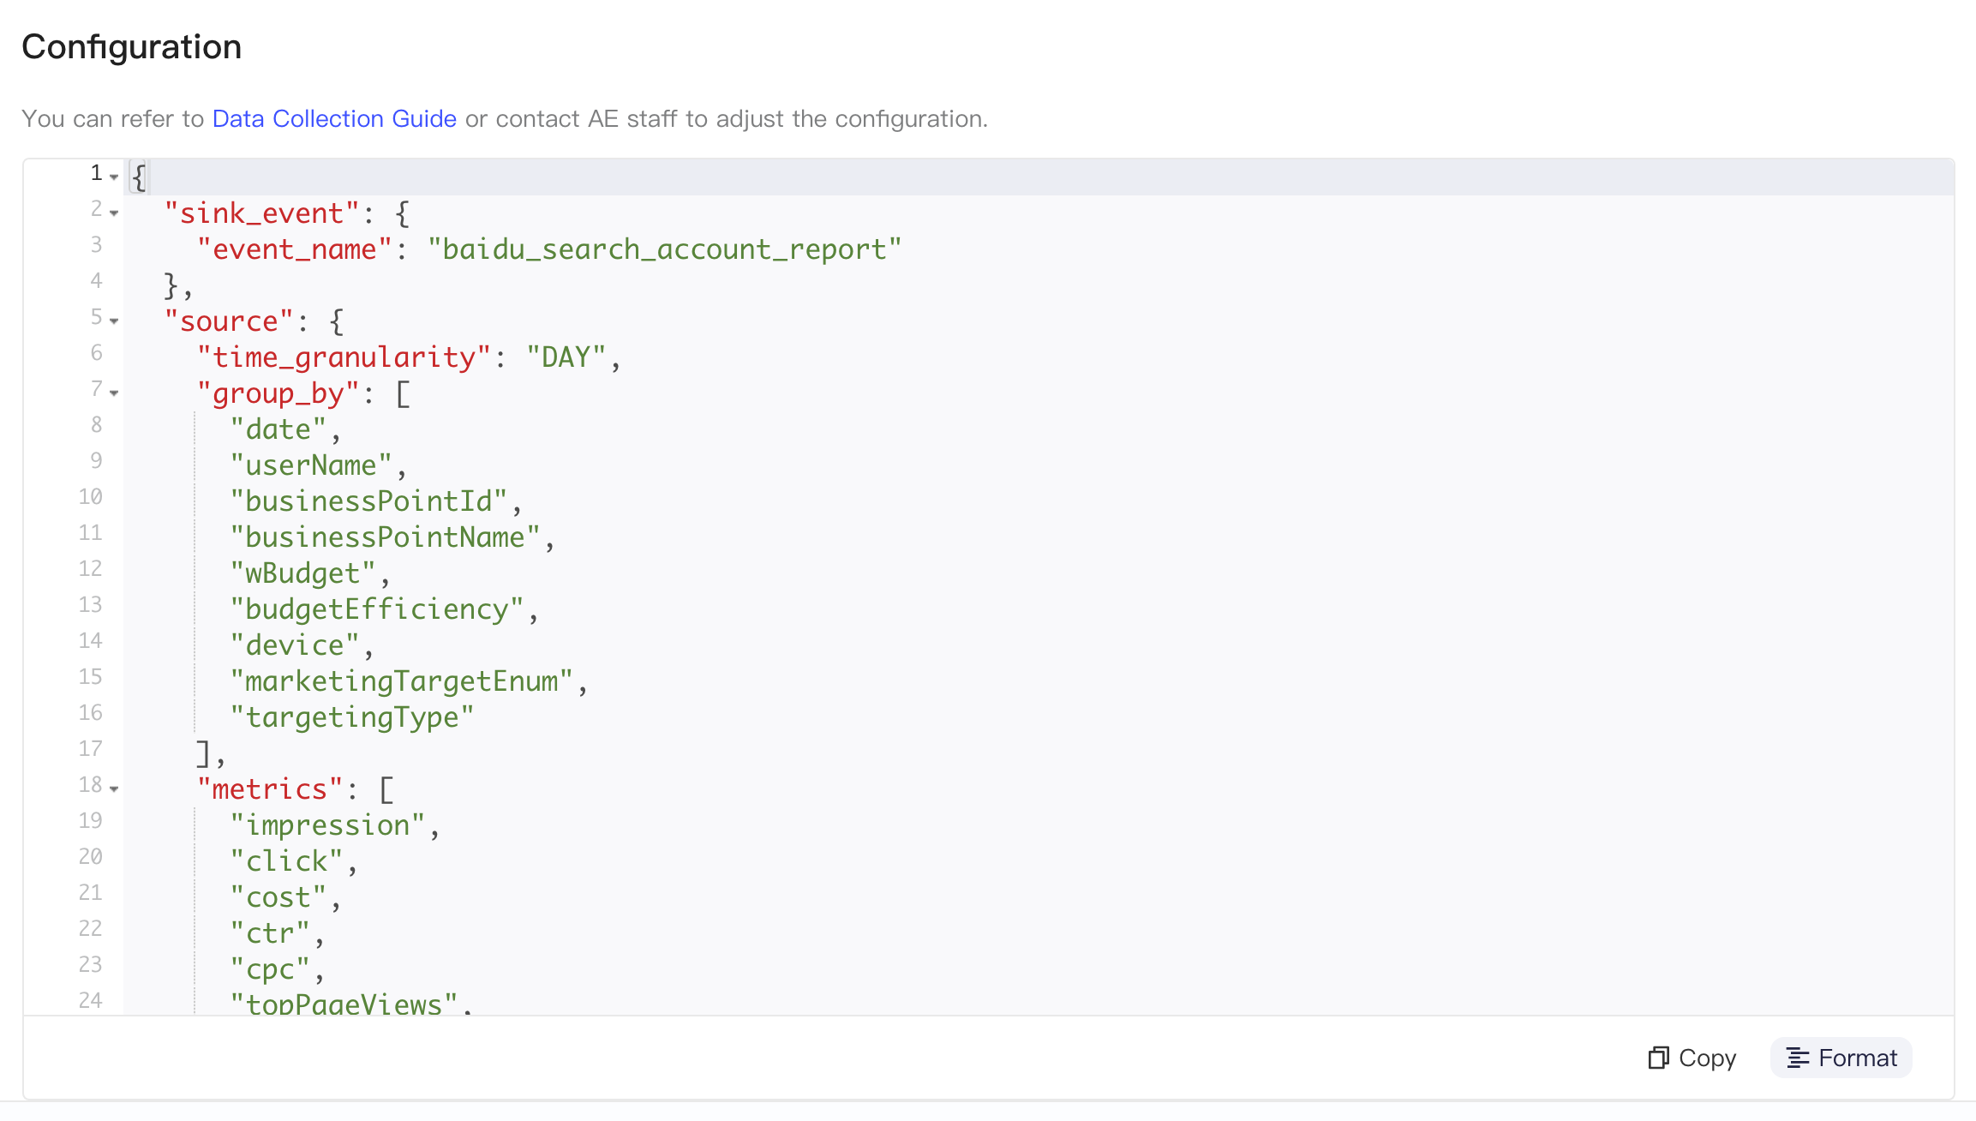
Task: Click the "metrics" key
Action: (x=270, y=789)
